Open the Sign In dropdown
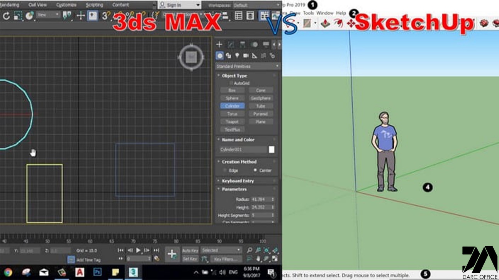 (180, 5)
